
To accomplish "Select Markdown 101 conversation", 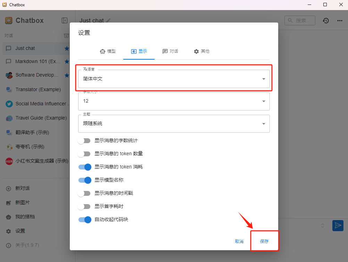I will [x=36, y=62].
